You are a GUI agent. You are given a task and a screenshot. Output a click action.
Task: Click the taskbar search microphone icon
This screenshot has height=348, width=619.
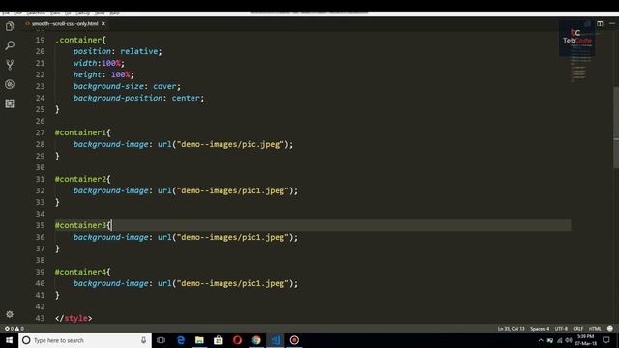[x=143, y=340]
